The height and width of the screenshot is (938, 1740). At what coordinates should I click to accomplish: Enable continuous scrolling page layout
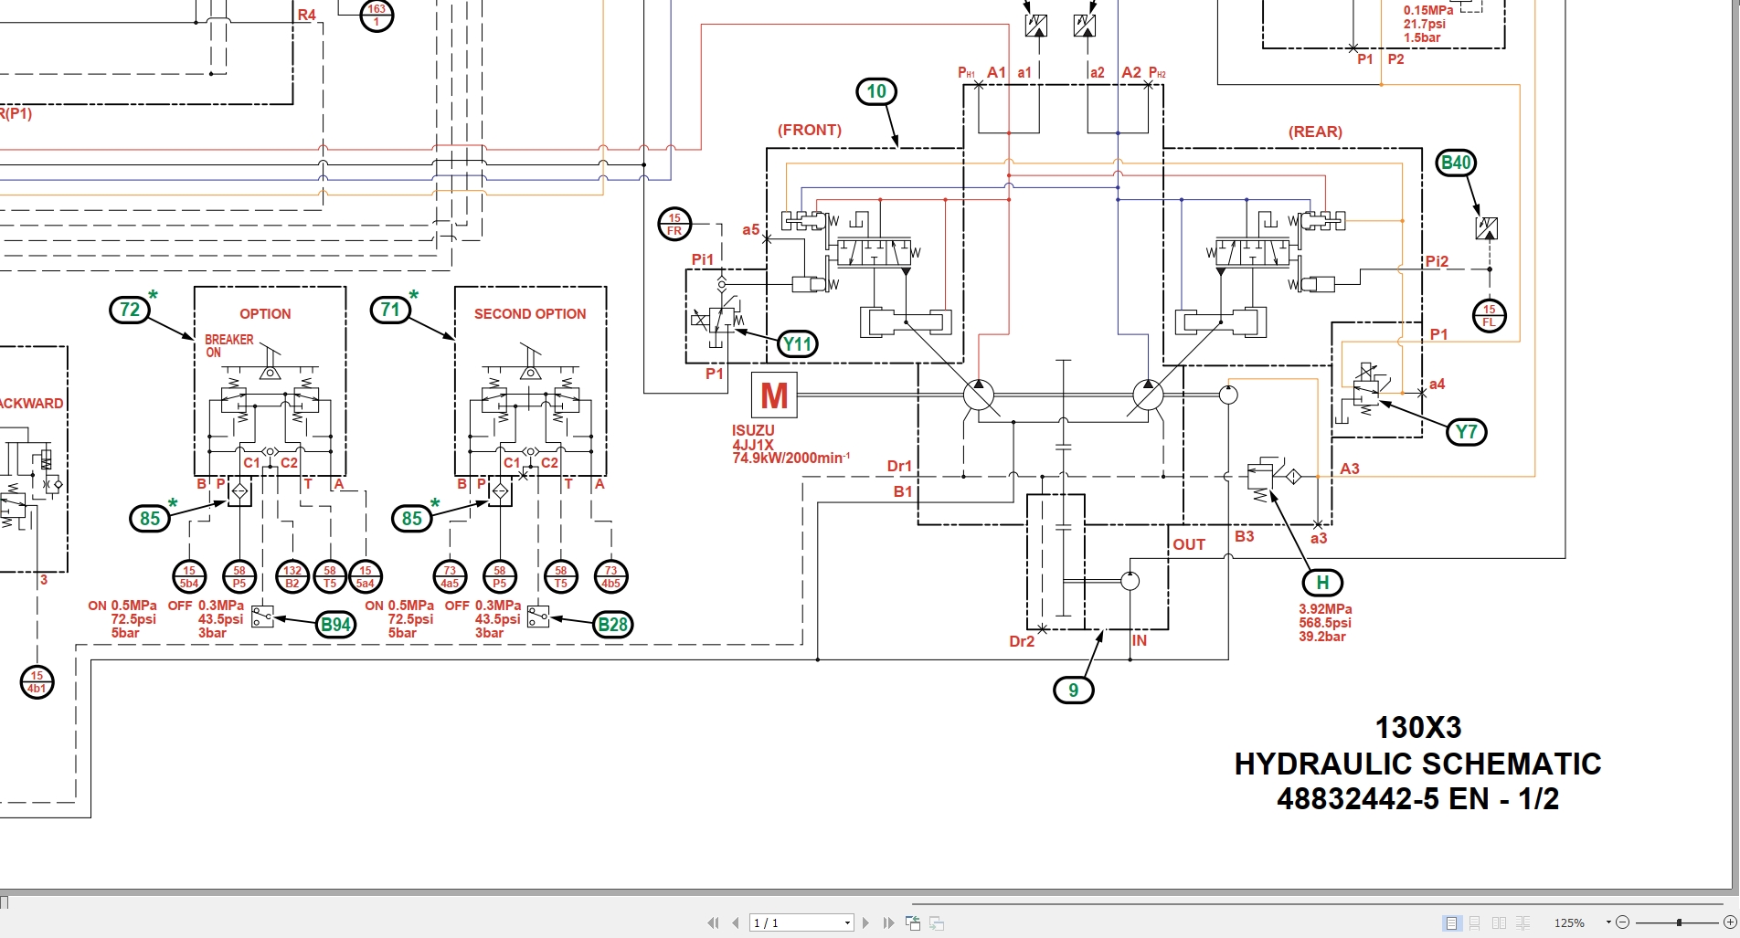(x=1475, y=922)
